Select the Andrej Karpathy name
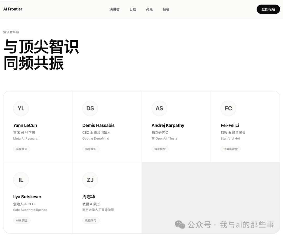This screenshot has height=236, width=283. 168,125
